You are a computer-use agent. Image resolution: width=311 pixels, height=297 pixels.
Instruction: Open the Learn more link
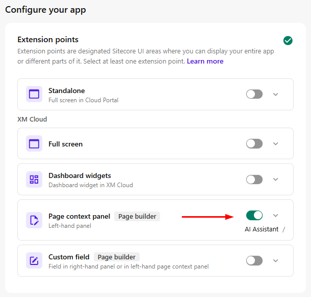(x=205, y=61)
